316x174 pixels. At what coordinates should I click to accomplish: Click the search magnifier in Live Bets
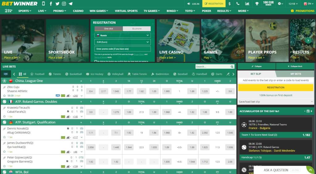(232, 67)
